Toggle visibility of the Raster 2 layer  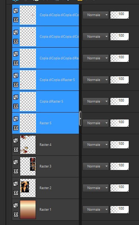tap(16, 193)
